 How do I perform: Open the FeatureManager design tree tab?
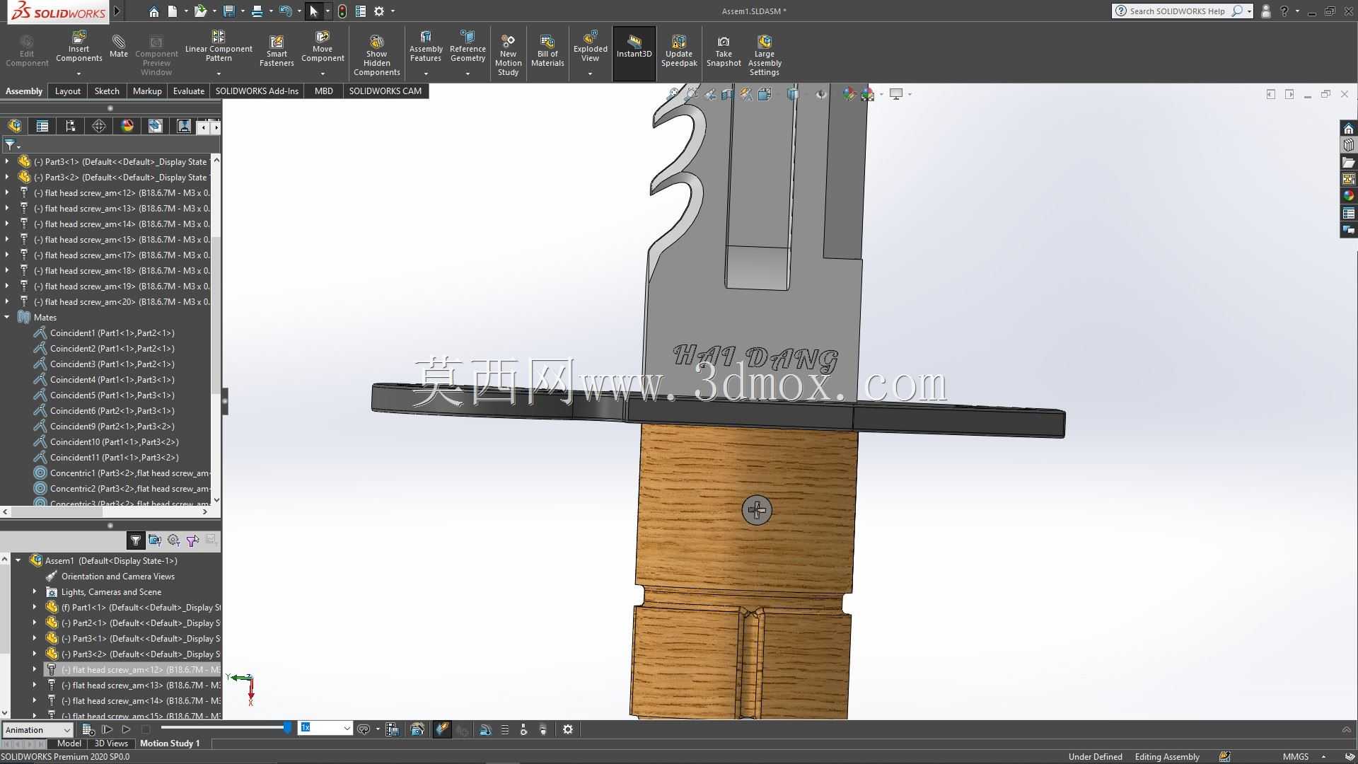pyautogui.click(x=15, y=126)
